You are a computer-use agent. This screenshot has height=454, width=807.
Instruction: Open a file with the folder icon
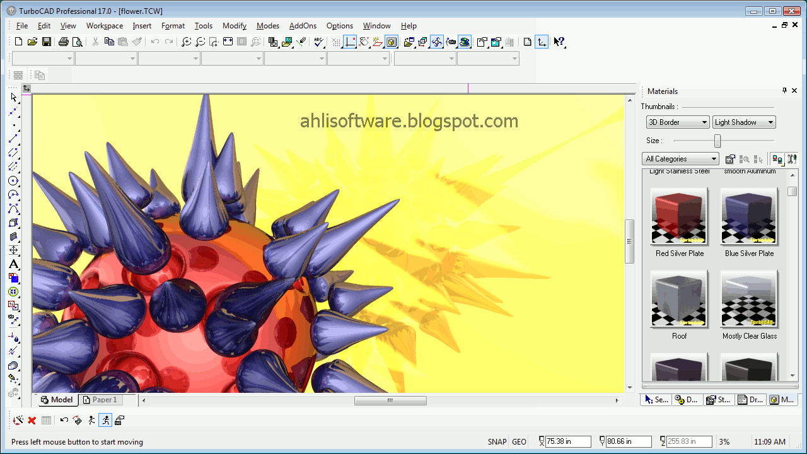32,42
